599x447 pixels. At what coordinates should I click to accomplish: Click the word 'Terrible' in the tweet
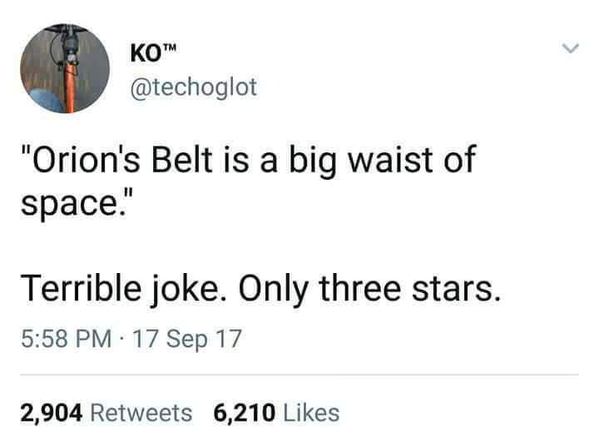pyautogui.click(x=81, y=288)
